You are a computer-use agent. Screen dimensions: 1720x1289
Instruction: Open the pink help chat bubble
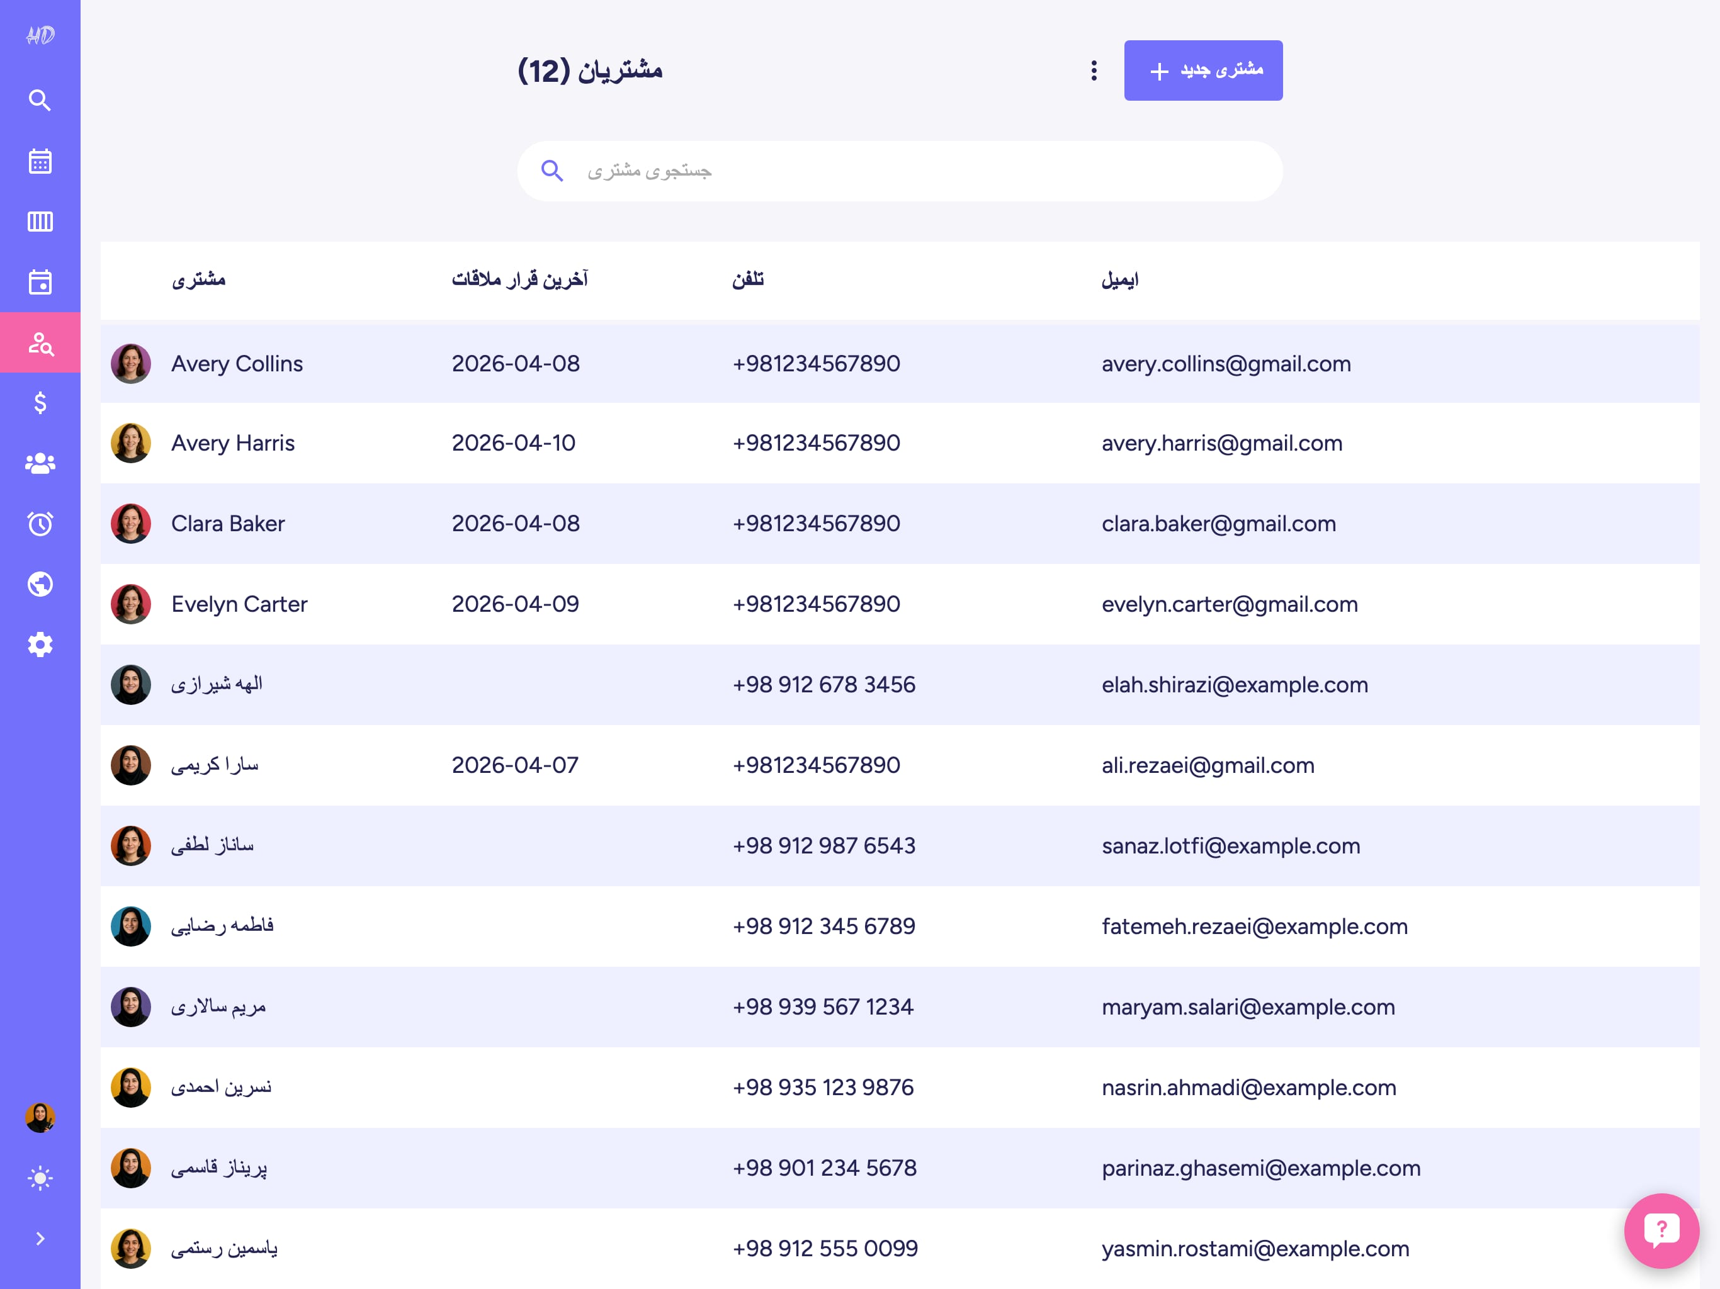[x=1661, y=1230]
